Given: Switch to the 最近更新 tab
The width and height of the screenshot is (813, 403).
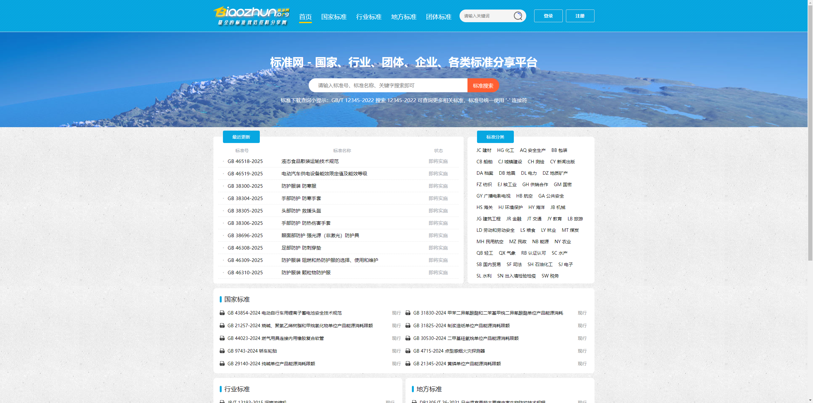Looking at the screenshot, I should click(241, 137).
